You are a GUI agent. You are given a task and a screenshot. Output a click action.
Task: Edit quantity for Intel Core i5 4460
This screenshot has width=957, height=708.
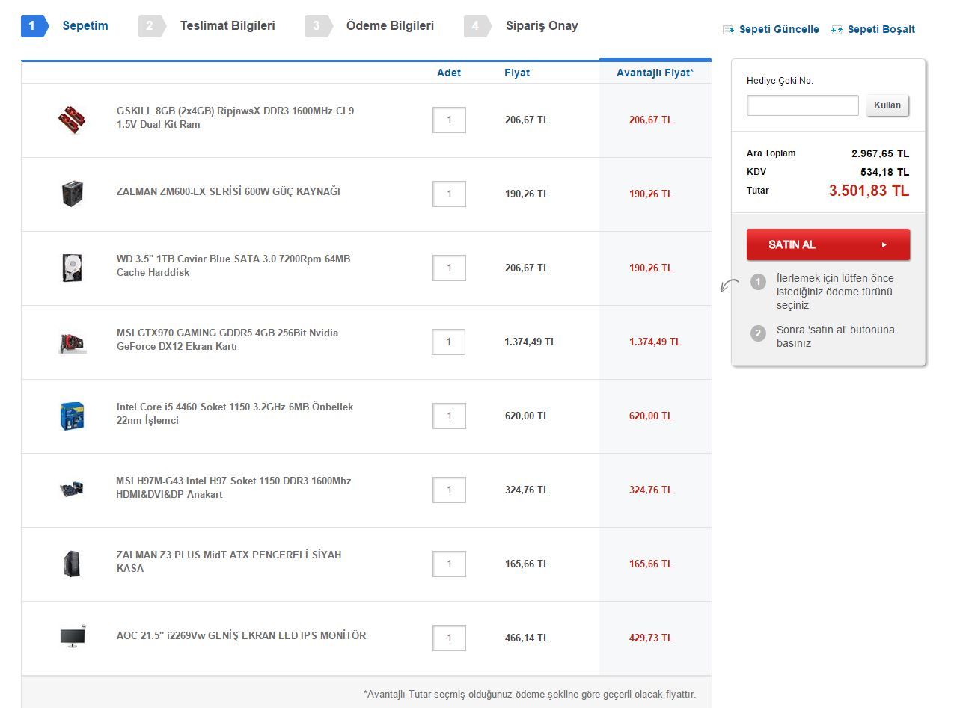coord(449,416)
